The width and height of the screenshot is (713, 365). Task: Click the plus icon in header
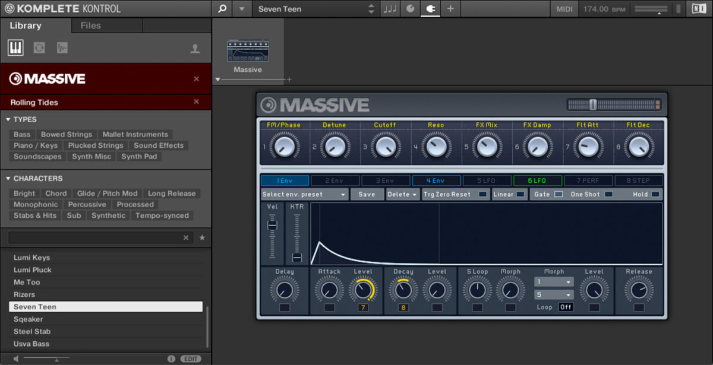click(450, 9)
